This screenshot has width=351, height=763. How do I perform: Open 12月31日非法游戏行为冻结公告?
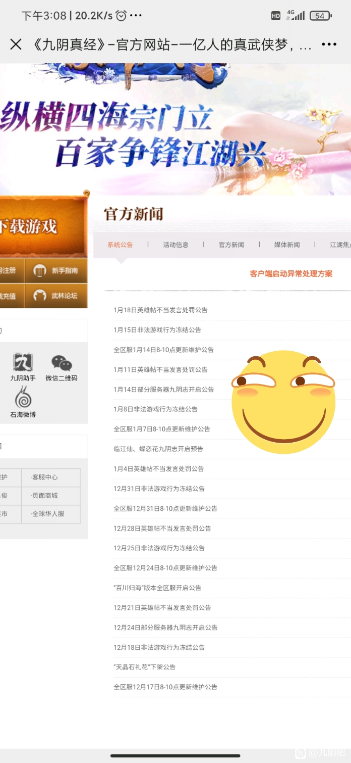[x=159, y=489]
